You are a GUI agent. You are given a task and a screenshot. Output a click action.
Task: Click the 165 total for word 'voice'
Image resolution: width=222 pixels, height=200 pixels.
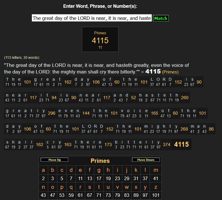point(155,113)
